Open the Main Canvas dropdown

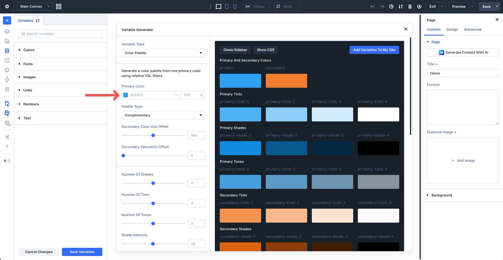tap(35, 6)
